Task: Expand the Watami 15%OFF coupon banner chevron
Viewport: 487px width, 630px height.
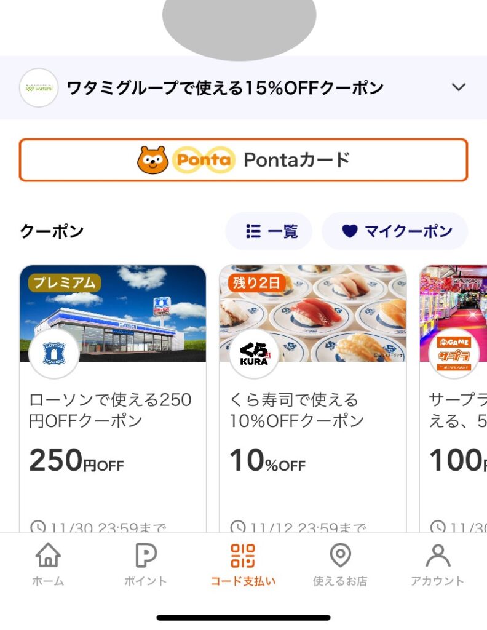Action: [x=459, y=87]
